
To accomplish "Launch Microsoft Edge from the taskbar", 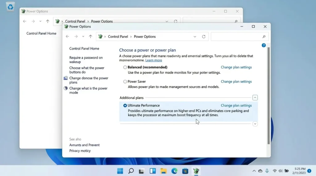I will click(x=174, y=171).
